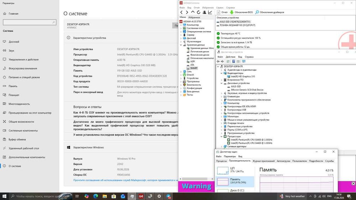The image size is (356, 200).
Task: Expand Системная плата node in AIDA64 tree
Action: [181, 28]
